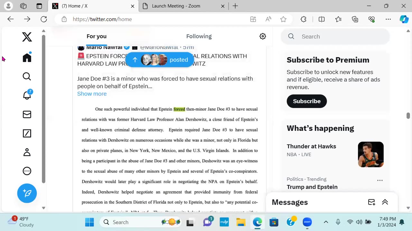Click the @MarioNawfal handle on tweet
Image resolution: width=412 pixels, height=231 pixels.
pos(159,47)
